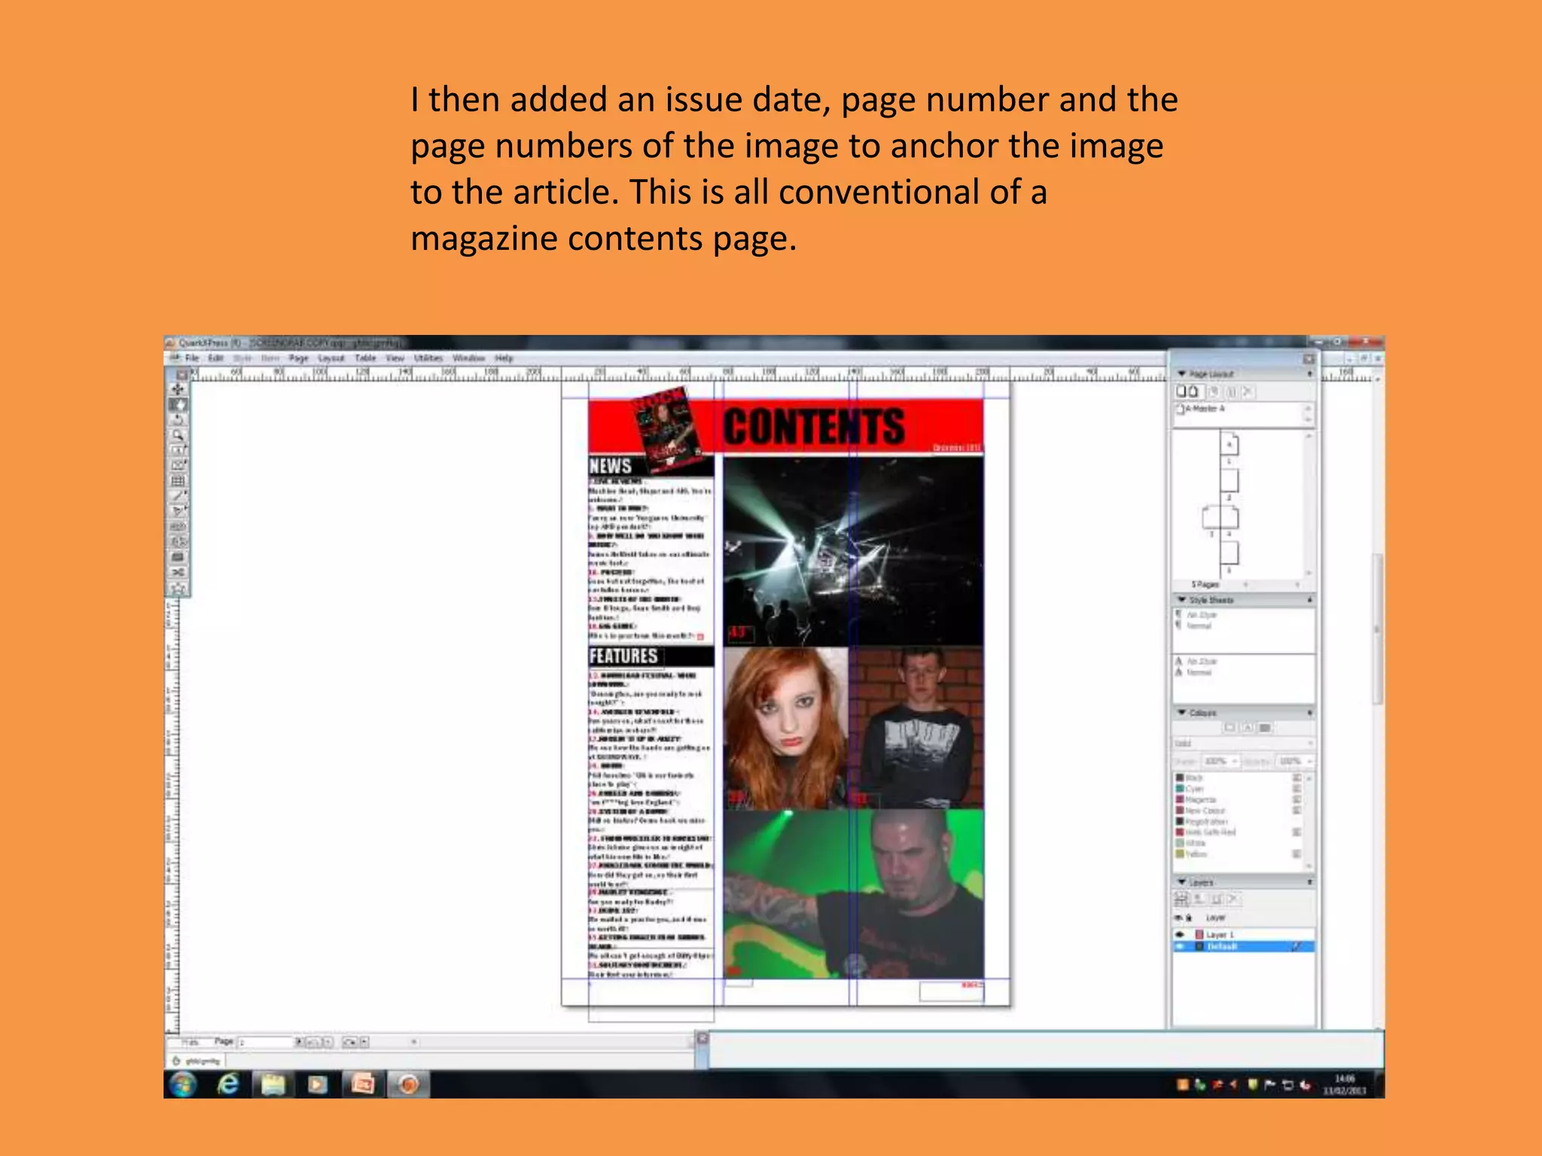The width and height of the screenshot is (1542, 1156).
Task: Open Page Layout panel options menu
Action: (x=1309, y=374)
